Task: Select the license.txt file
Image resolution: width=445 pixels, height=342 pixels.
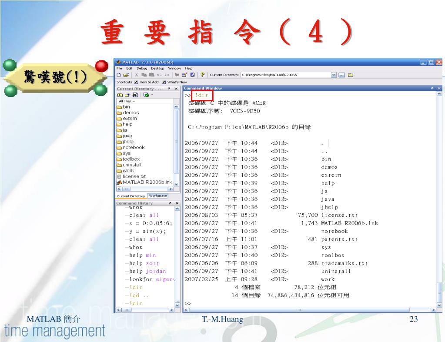Action: 131,176
